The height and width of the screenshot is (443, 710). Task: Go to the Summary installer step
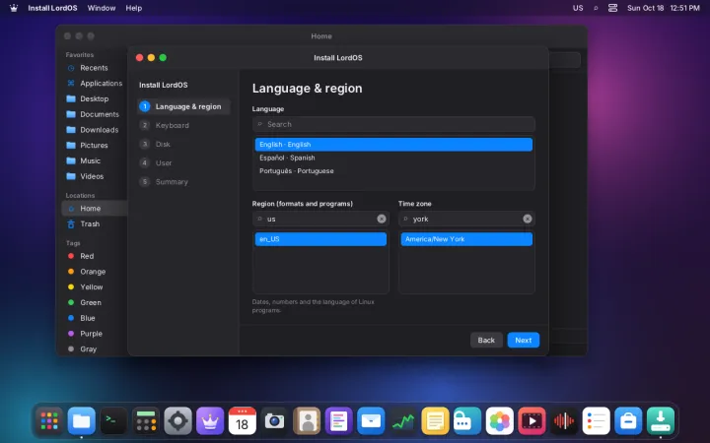183,182
